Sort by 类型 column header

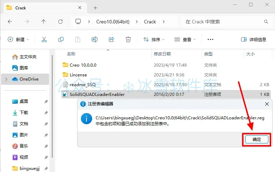208,54
